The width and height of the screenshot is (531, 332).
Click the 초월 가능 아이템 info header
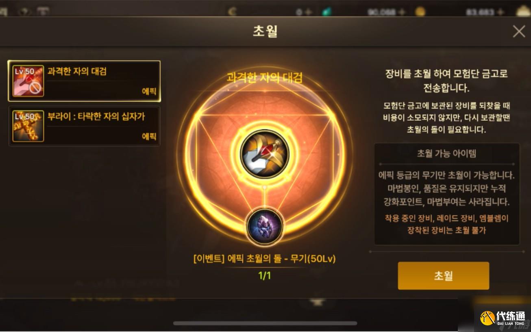(446, 153)
